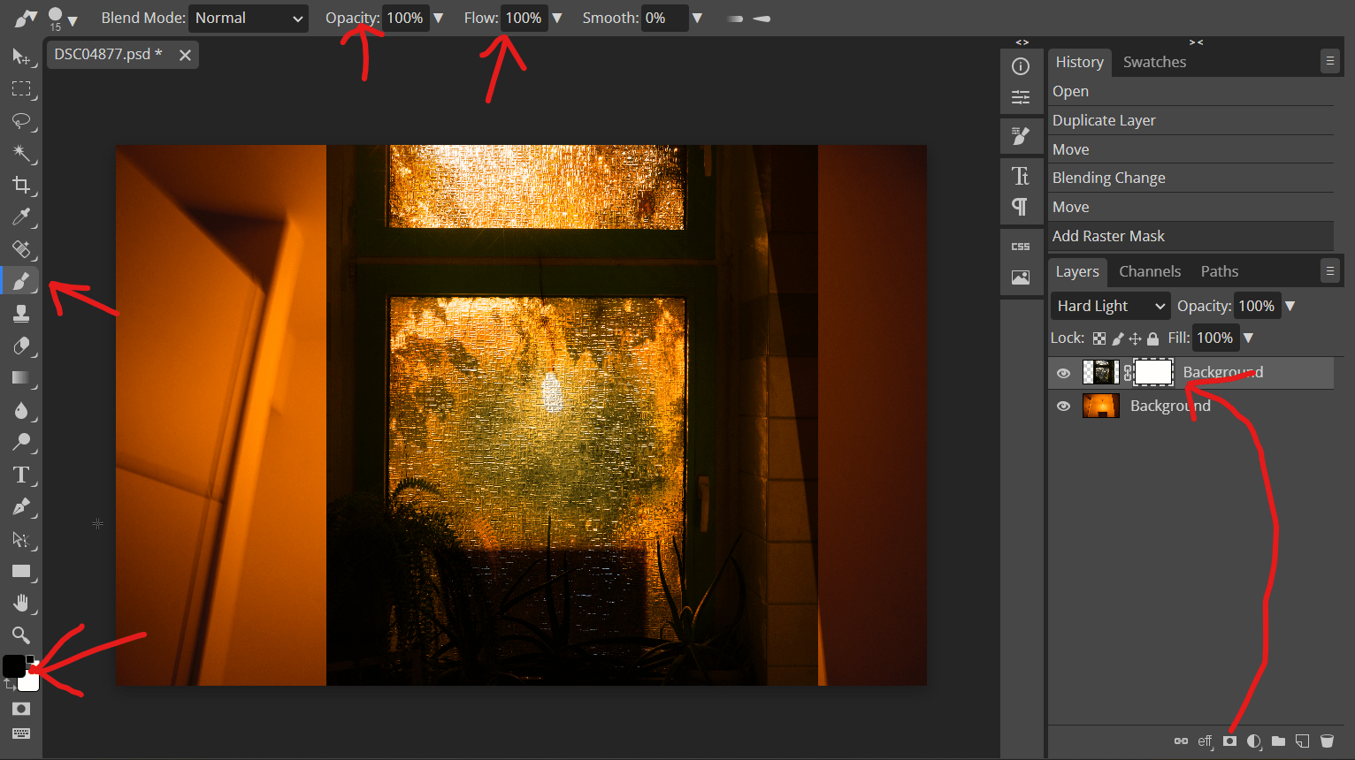This screenshot has height=760, width=1355.
Task: Click the foreground color swatch
Action: click(14, 665)
